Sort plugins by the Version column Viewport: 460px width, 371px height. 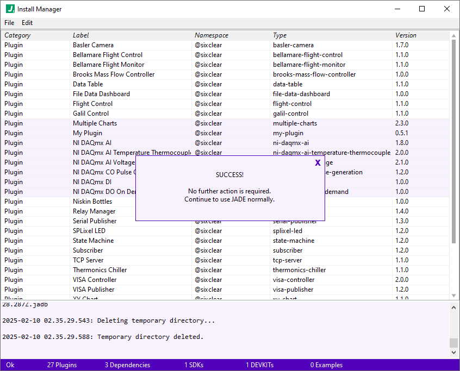[405, 35]
